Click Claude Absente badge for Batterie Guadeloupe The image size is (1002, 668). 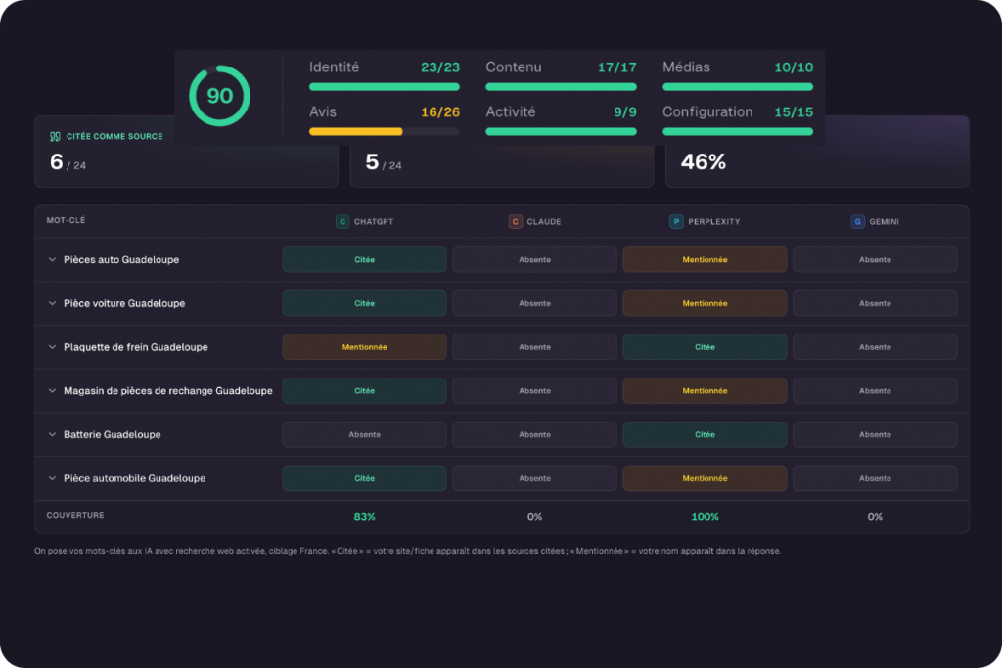(x=535, y=434)
